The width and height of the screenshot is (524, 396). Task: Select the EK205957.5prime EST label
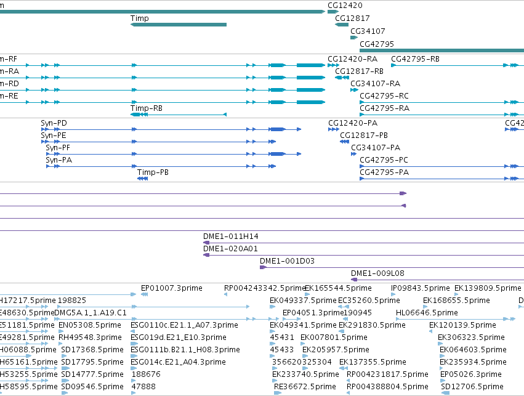coord(336,350)
